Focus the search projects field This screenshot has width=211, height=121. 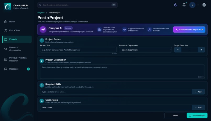[x=77, y=5]
